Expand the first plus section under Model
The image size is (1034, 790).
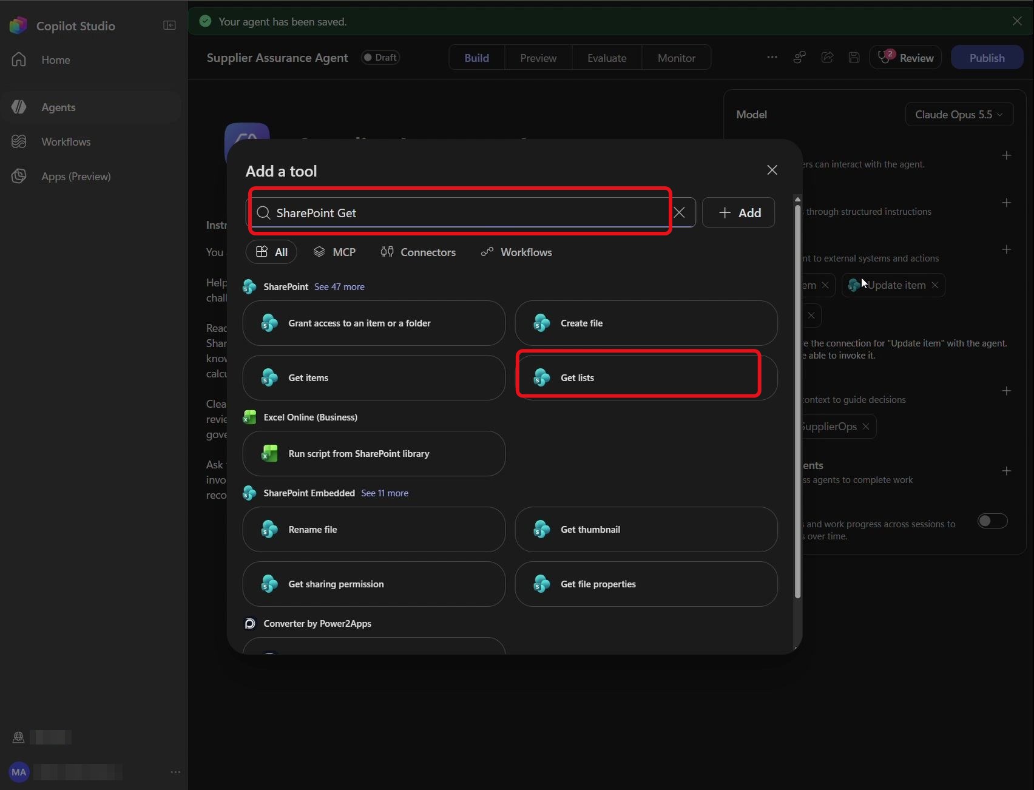1007,155
